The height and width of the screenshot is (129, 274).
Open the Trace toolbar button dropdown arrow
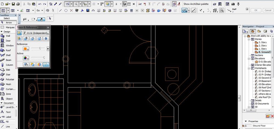[112, 4]
